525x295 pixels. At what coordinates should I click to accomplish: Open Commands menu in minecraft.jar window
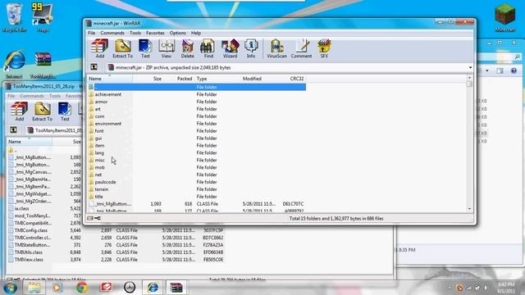coord(112,33)
